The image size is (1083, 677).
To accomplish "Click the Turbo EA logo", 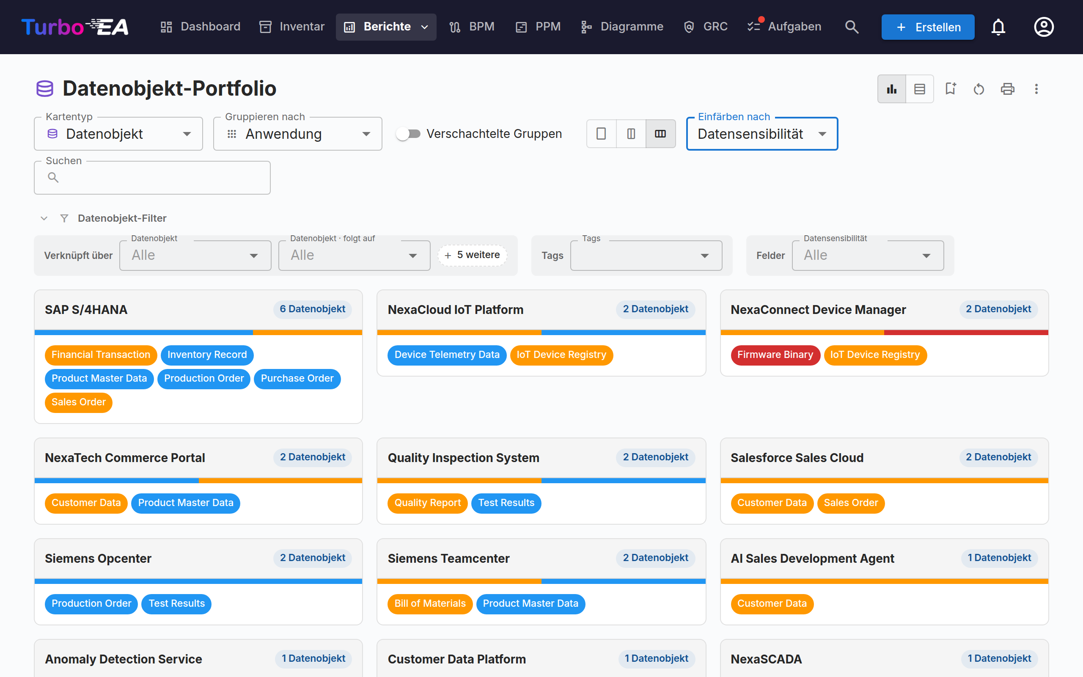I will tap(75, 27).
